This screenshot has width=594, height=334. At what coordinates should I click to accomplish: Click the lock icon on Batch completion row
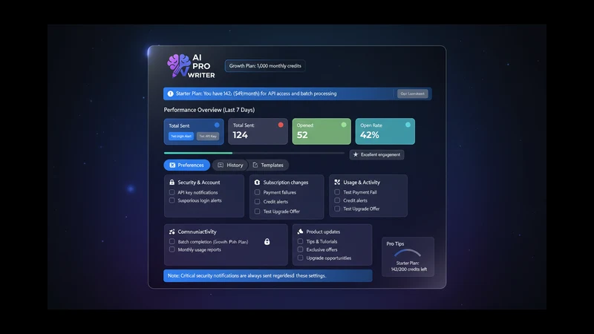pyautogui.click(x=267, y=242)
